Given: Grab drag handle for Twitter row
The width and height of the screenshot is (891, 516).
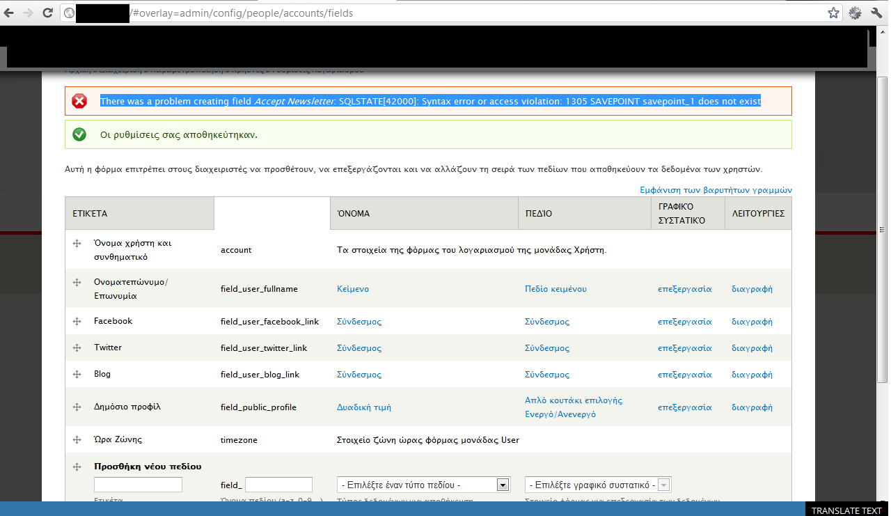Looking at the screenshot, I should click(x=77, y=347).
